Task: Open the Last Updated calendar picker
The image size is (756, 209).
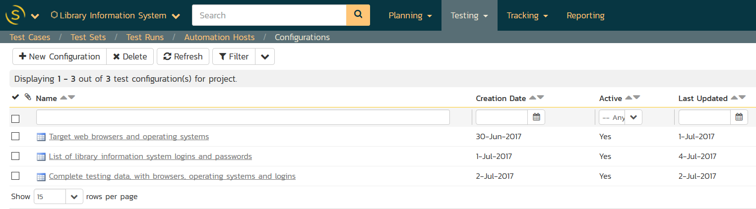Action: (739, 117)
